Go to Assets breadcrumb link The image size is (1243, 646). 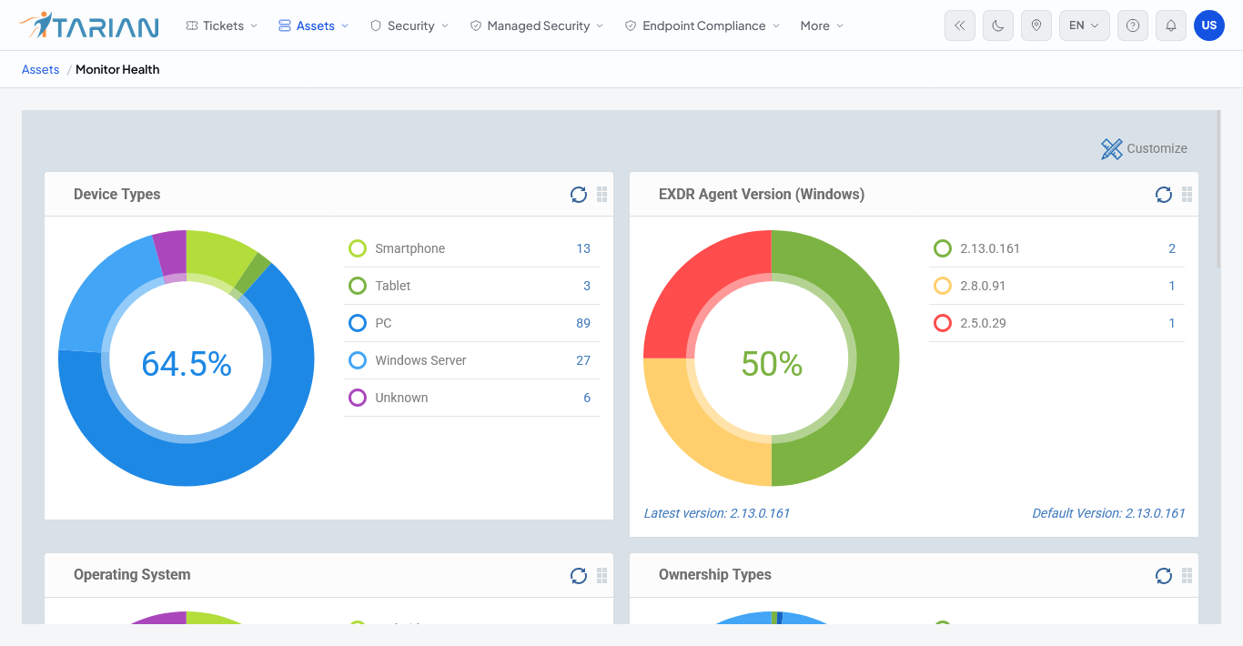[41, 69]
